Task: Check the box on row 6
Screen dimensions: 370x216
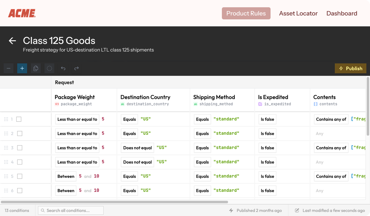Action: click(x=20, y=191)
